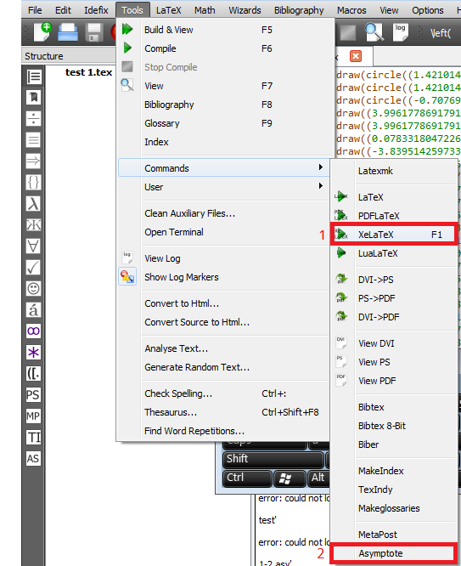461x566 pixels.
Task: Click the New document toolbar icon
Action: click(42, 31)
